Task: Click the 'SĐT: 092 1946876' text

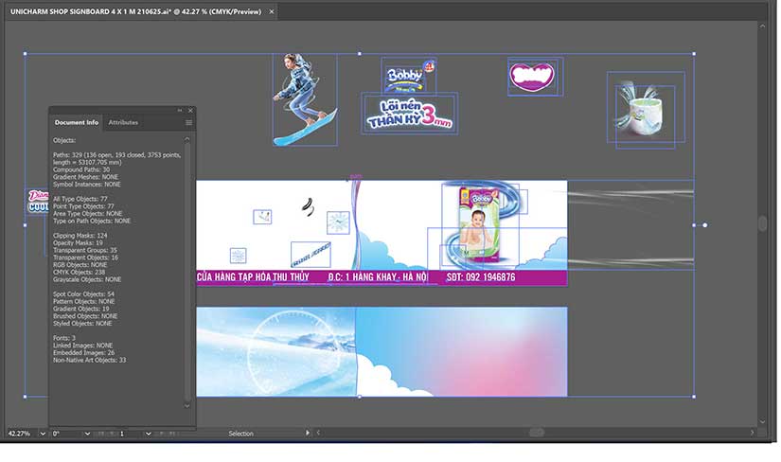Action: [x=481, y=277]
